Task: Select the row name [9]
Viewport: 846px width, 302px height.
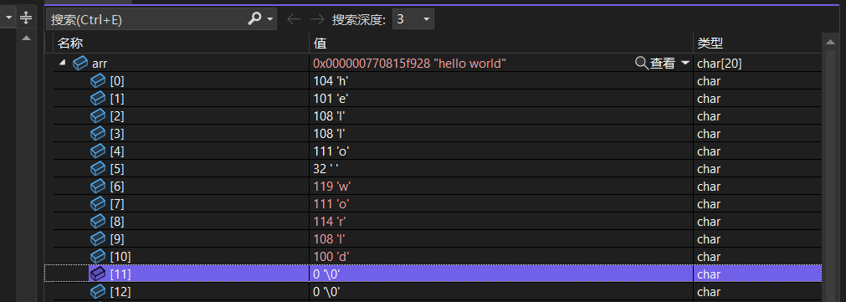Action: tap(117, 239)
